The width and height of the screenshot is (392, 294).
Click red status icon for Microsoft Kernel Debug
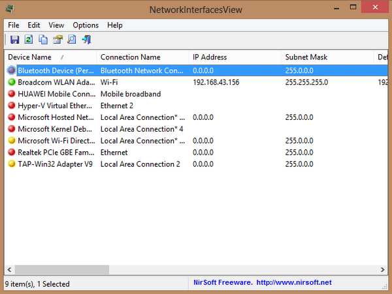pyautogui.click(x=12, y=129)
